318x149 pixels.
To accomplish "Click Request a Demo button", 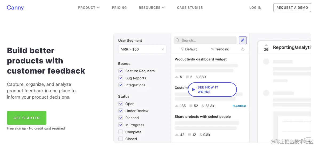I will pyautogui.click(x=292, y=8).
